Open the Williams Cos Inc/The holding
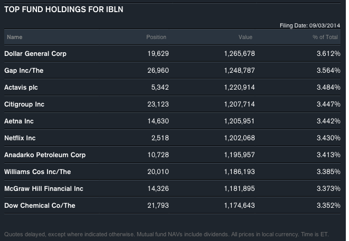 [x=37, y=172]
